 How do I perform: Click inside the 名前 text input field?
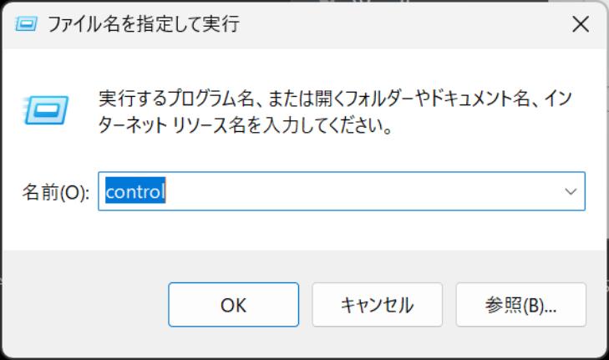coord(342,191)
